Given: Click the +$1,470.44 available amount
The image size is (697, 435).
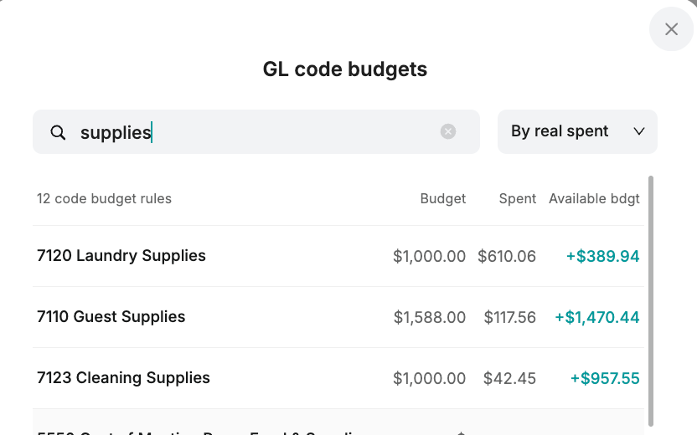Looking at the screenshot, I should pyautogui.click(x=597, y=317).
